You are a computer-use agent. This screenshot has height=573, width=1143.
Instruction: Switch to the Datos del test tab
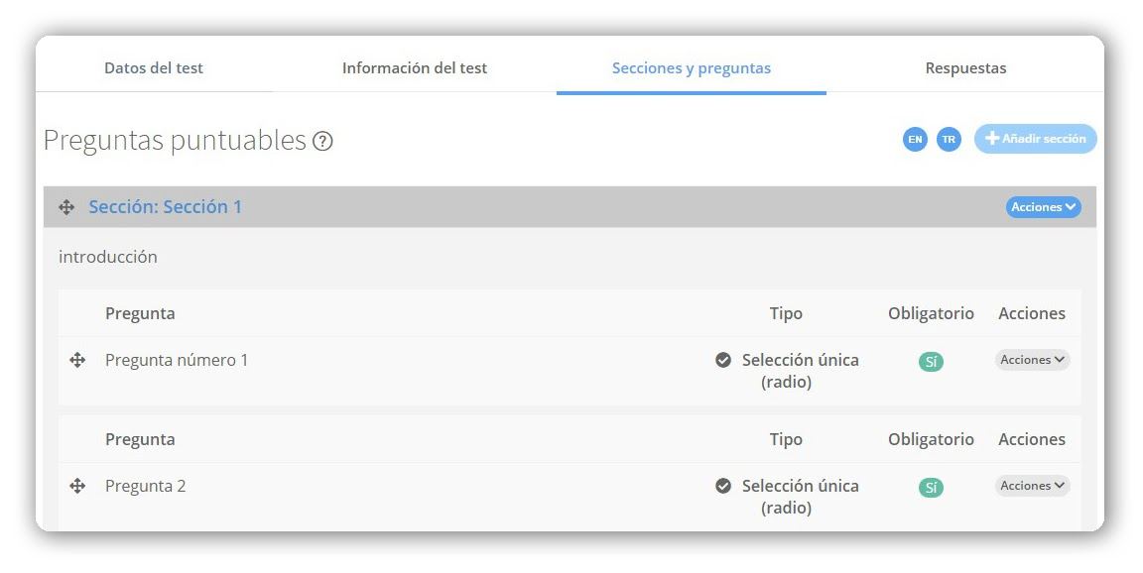click(154, 67)
